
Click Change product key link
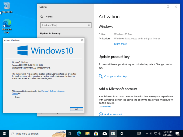(x=115, y=76)
